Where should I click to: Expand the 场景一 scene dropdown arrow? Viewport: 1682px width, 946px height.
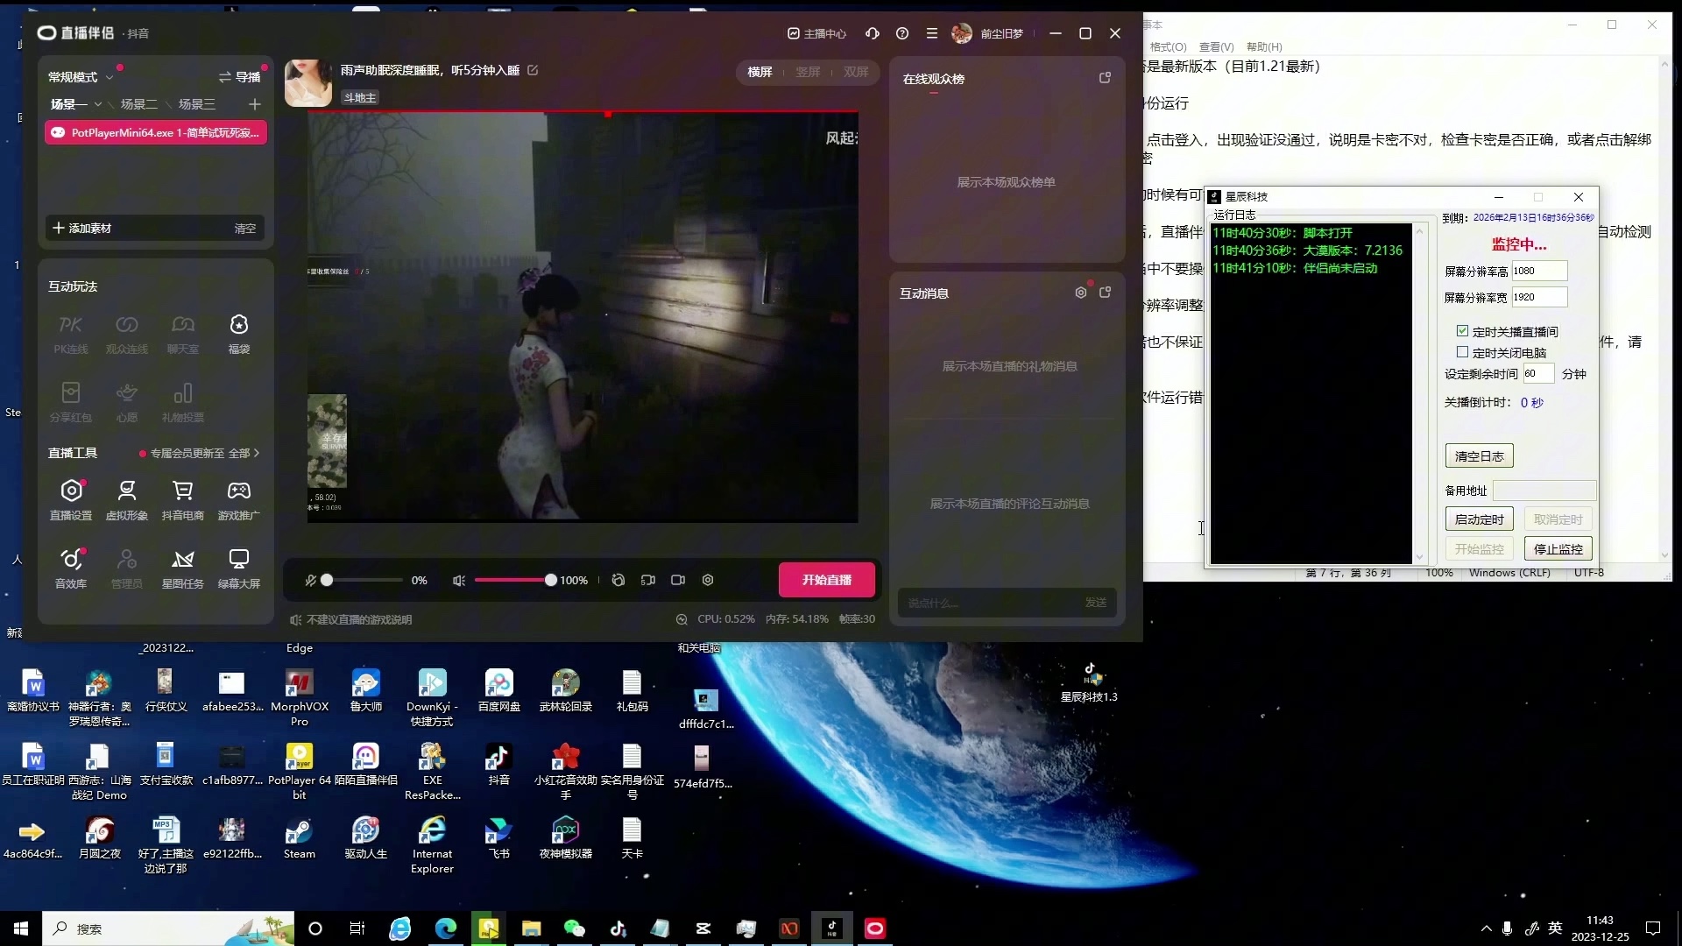pyautogui.click(x=98, y=104)
